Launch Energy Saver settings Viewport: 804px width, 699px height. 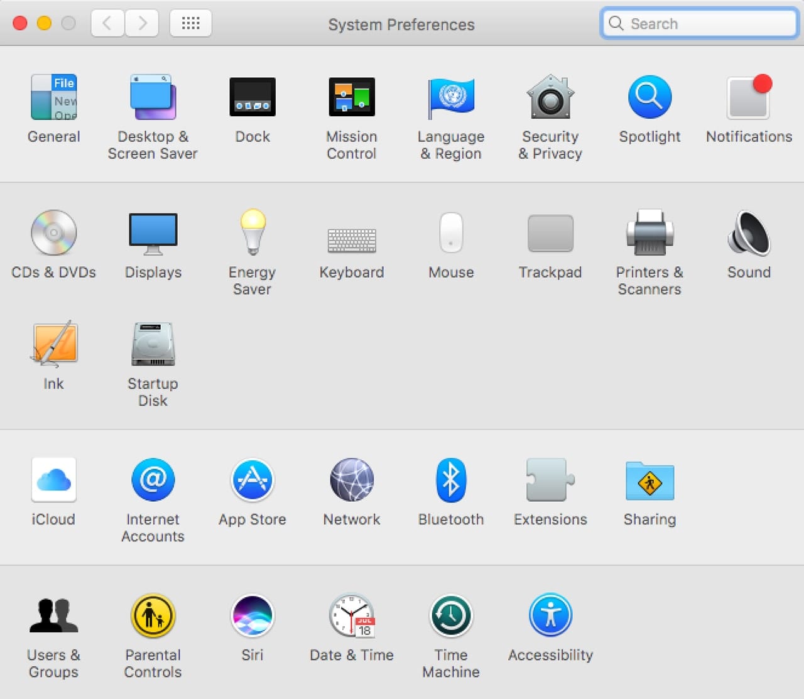tap(252, 233)
